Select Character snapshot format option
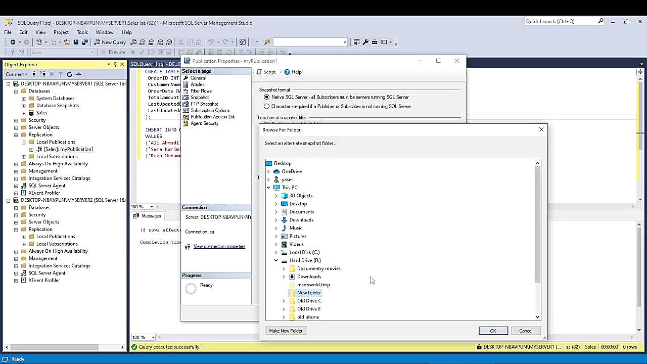This screenshot has width=647, height=364. pos(267,107)
